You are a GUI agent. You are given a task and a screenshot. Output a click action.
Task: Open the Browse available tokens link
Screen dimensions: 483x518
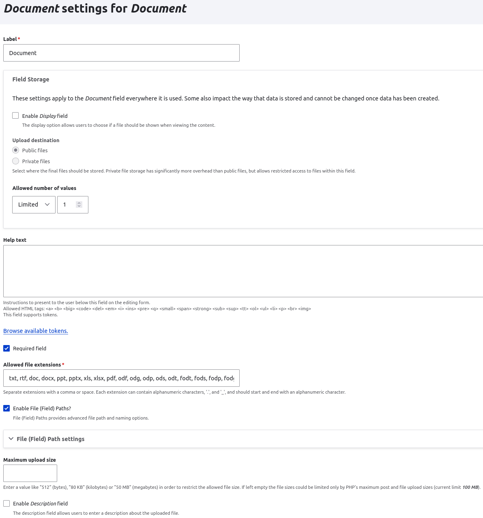point(36,331)
